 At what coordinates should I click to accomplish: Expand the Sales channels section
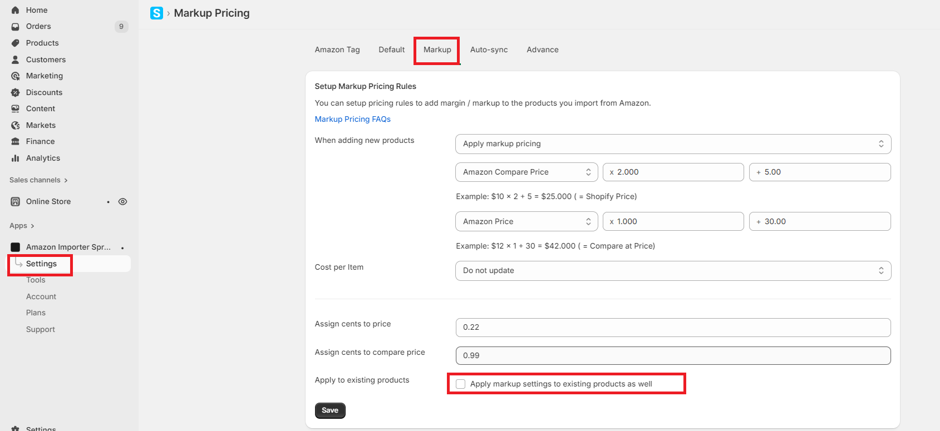(x=38, y=180)
